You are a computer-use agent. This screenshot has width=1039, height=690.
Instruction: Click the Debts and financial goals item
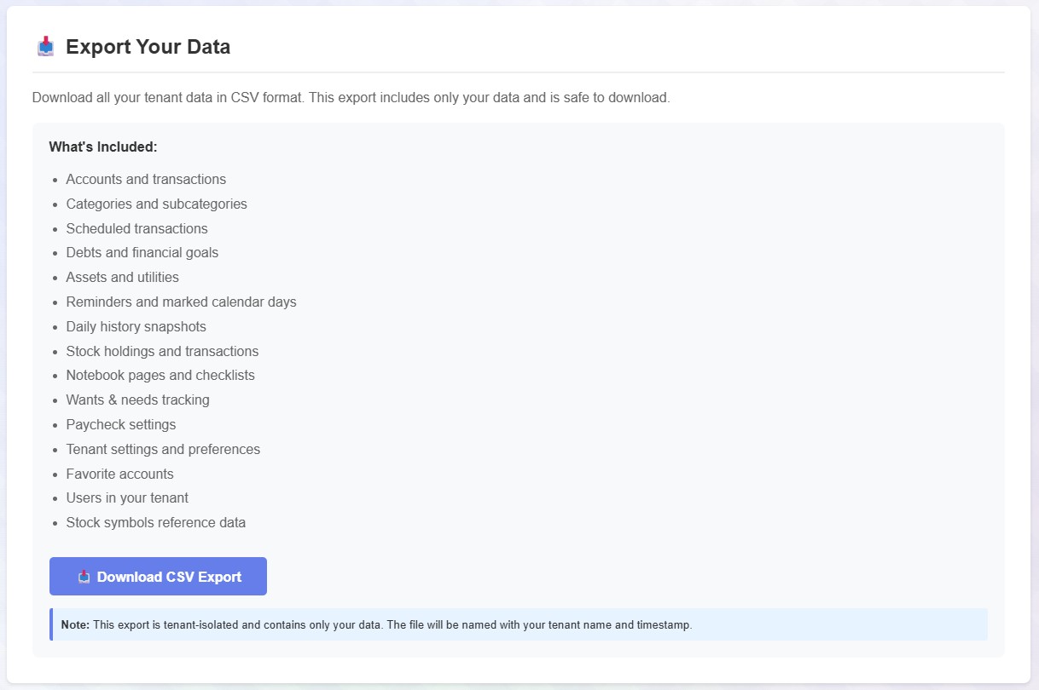142,252
